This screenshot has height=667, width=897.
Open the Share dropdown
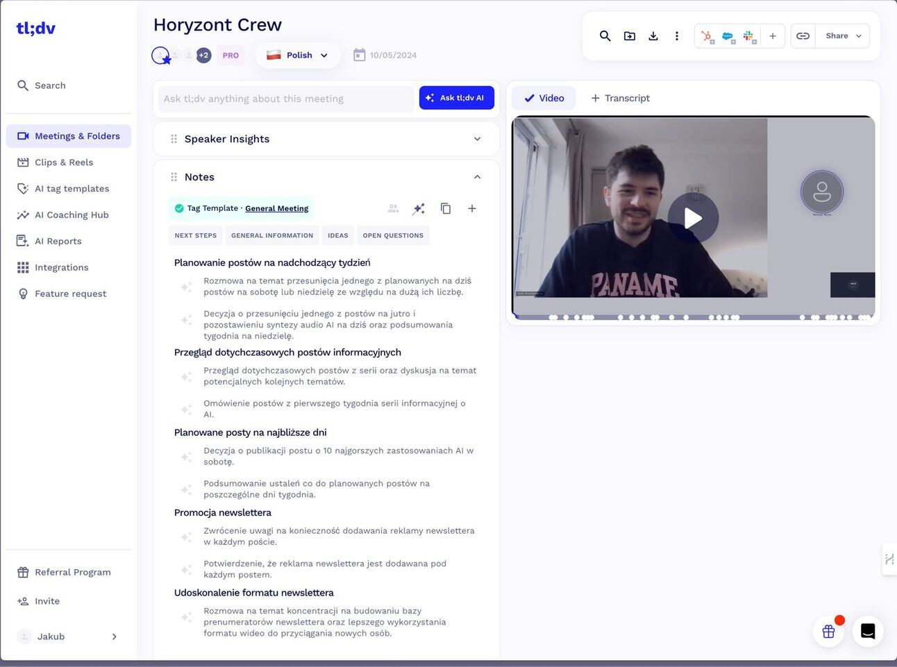tap(843, 36)
